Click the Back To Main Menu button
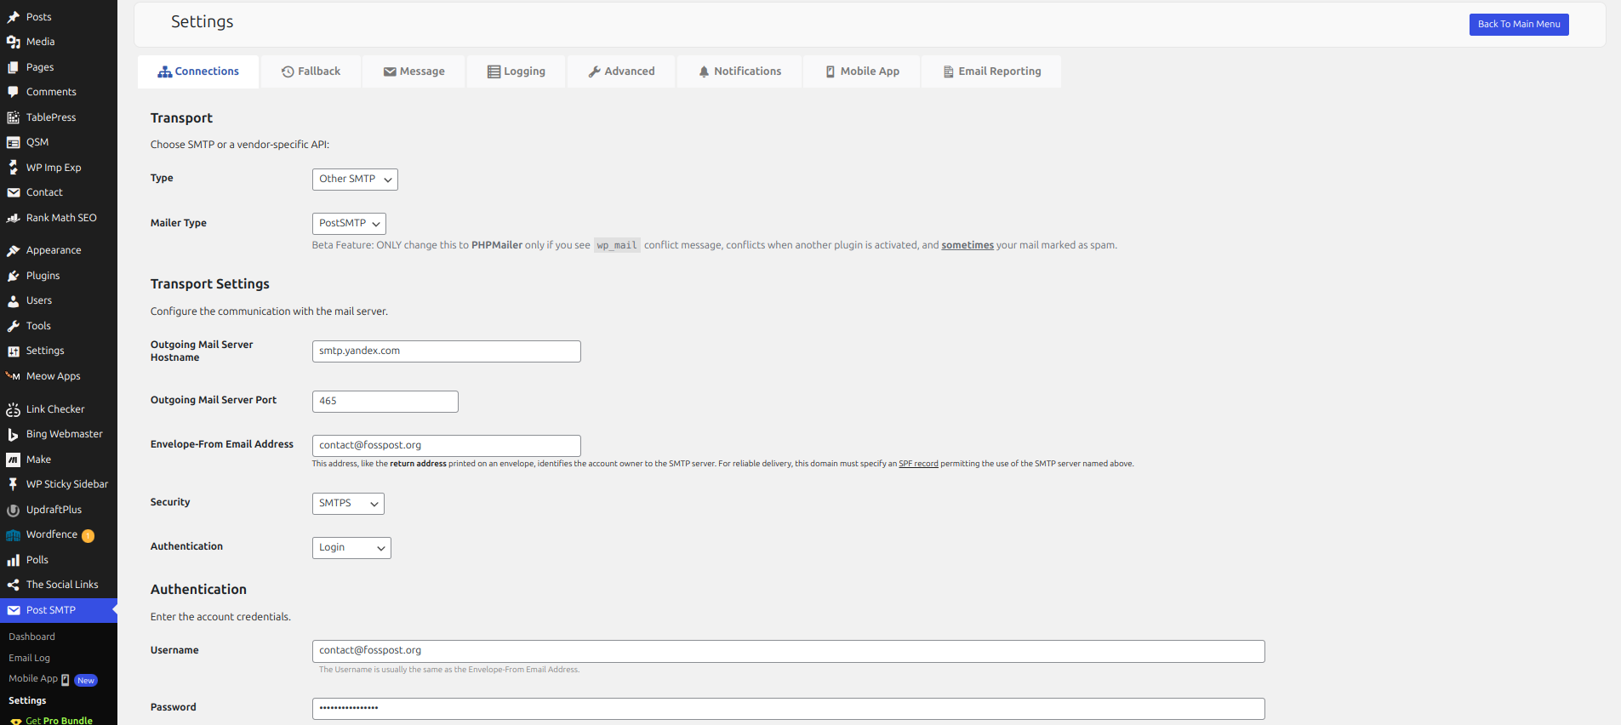The height and width of the screenshot is (725, 1621). pos(1519,25)
